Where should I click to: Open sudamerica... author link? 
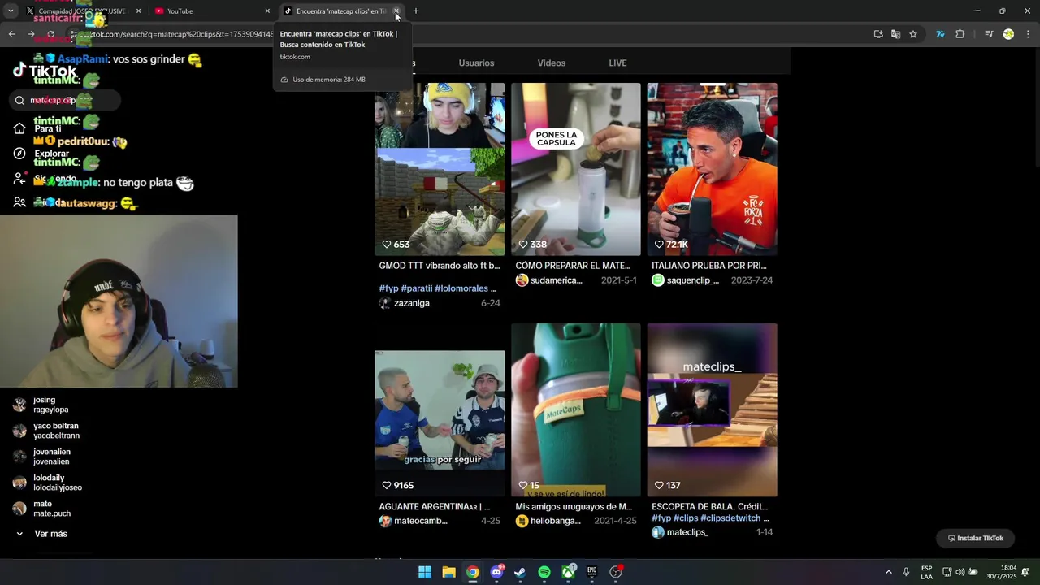pyautogui.click(x=549, y=280)
